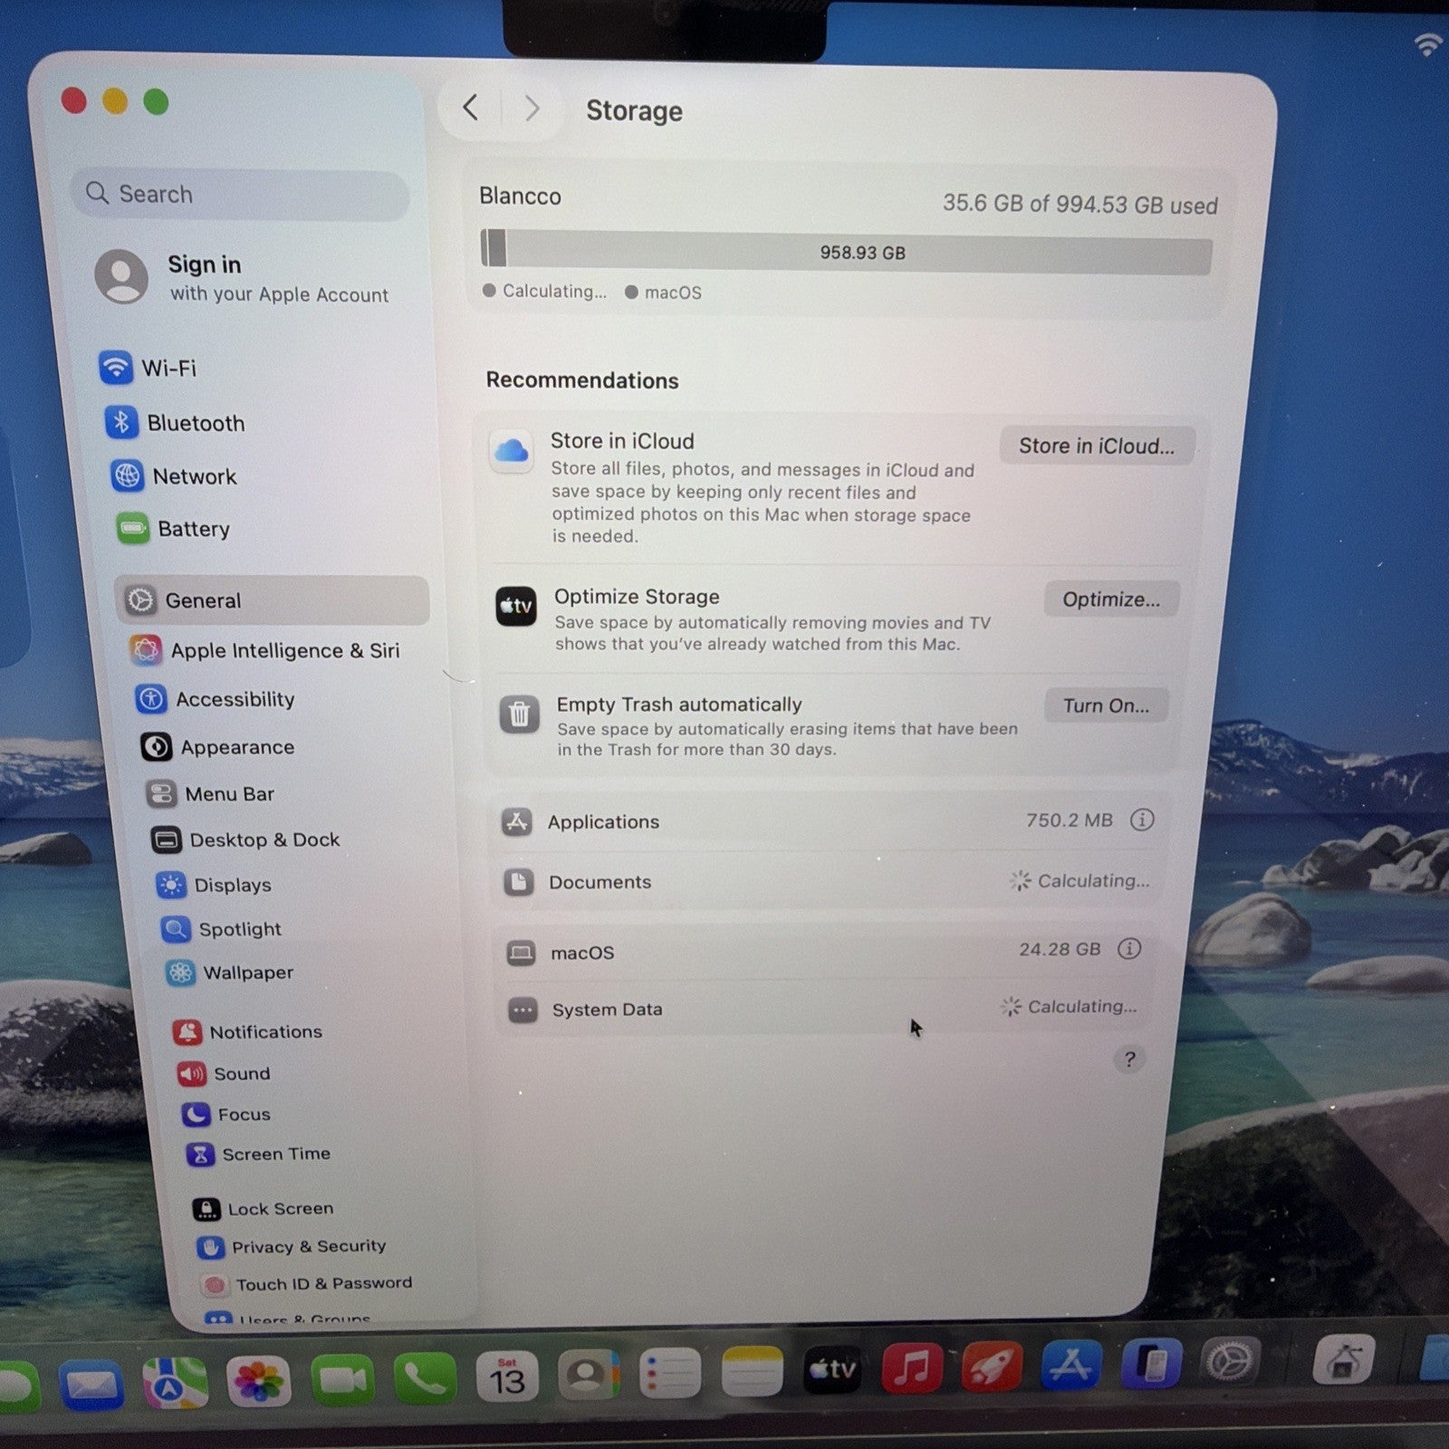Open Notes from the Dock

[x=752, y=1371]
